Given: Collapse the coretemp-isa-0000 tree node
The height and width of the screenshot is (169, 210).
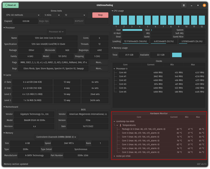Looking at the screenshot, I should pyautogui.click(x=114, y=121).
